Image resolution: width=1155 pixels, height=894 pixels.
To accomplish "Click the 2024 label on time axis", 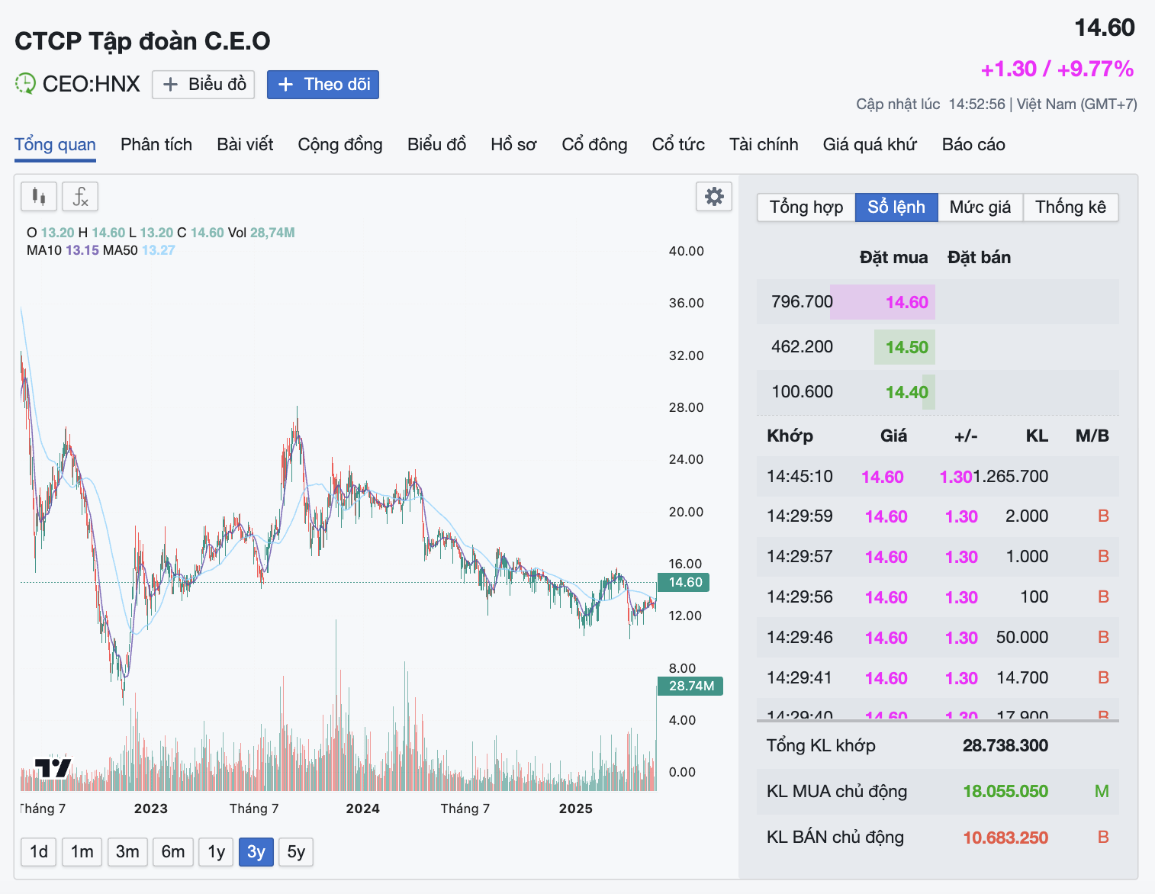I will tap(362, 809).
